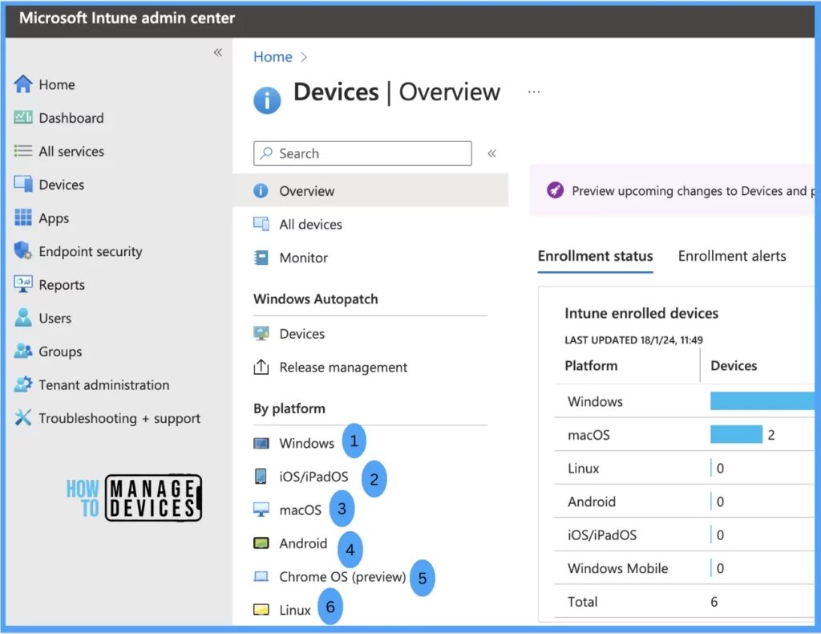Select the Groups people icon
The width and height of the screenshot is (821, 634).
point(23,351)
